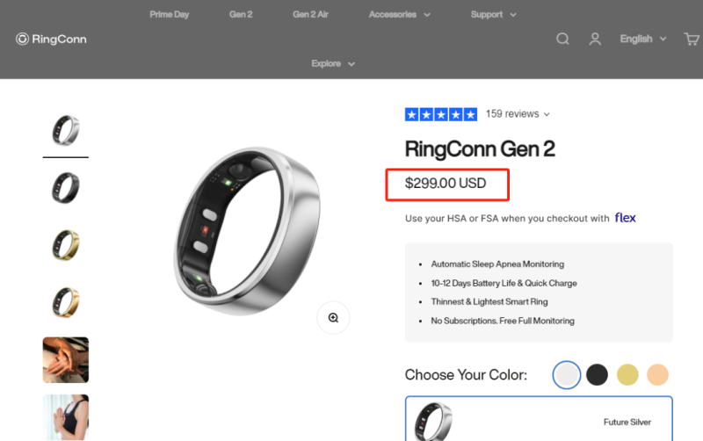This screenshot has width=703, height=441.
Task: Open the user account icon
Action: click(595, 39)
